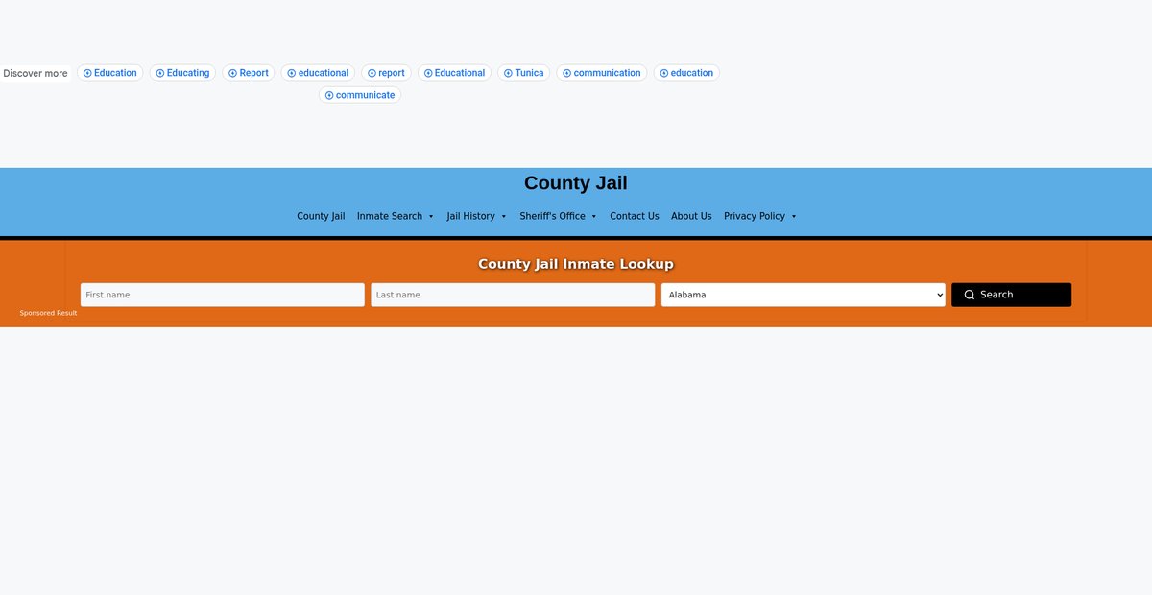
Task: Go to About Us page
Action: tap(691, 216)
